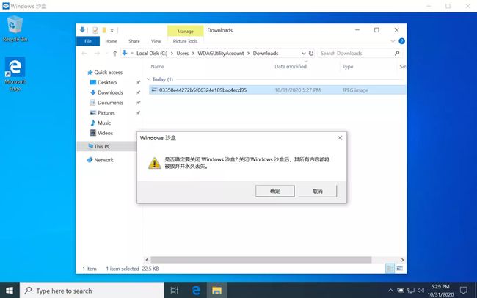This screenshot has height=298, width=477.
Task: Open Music in navigation pane
Action: 101,123
